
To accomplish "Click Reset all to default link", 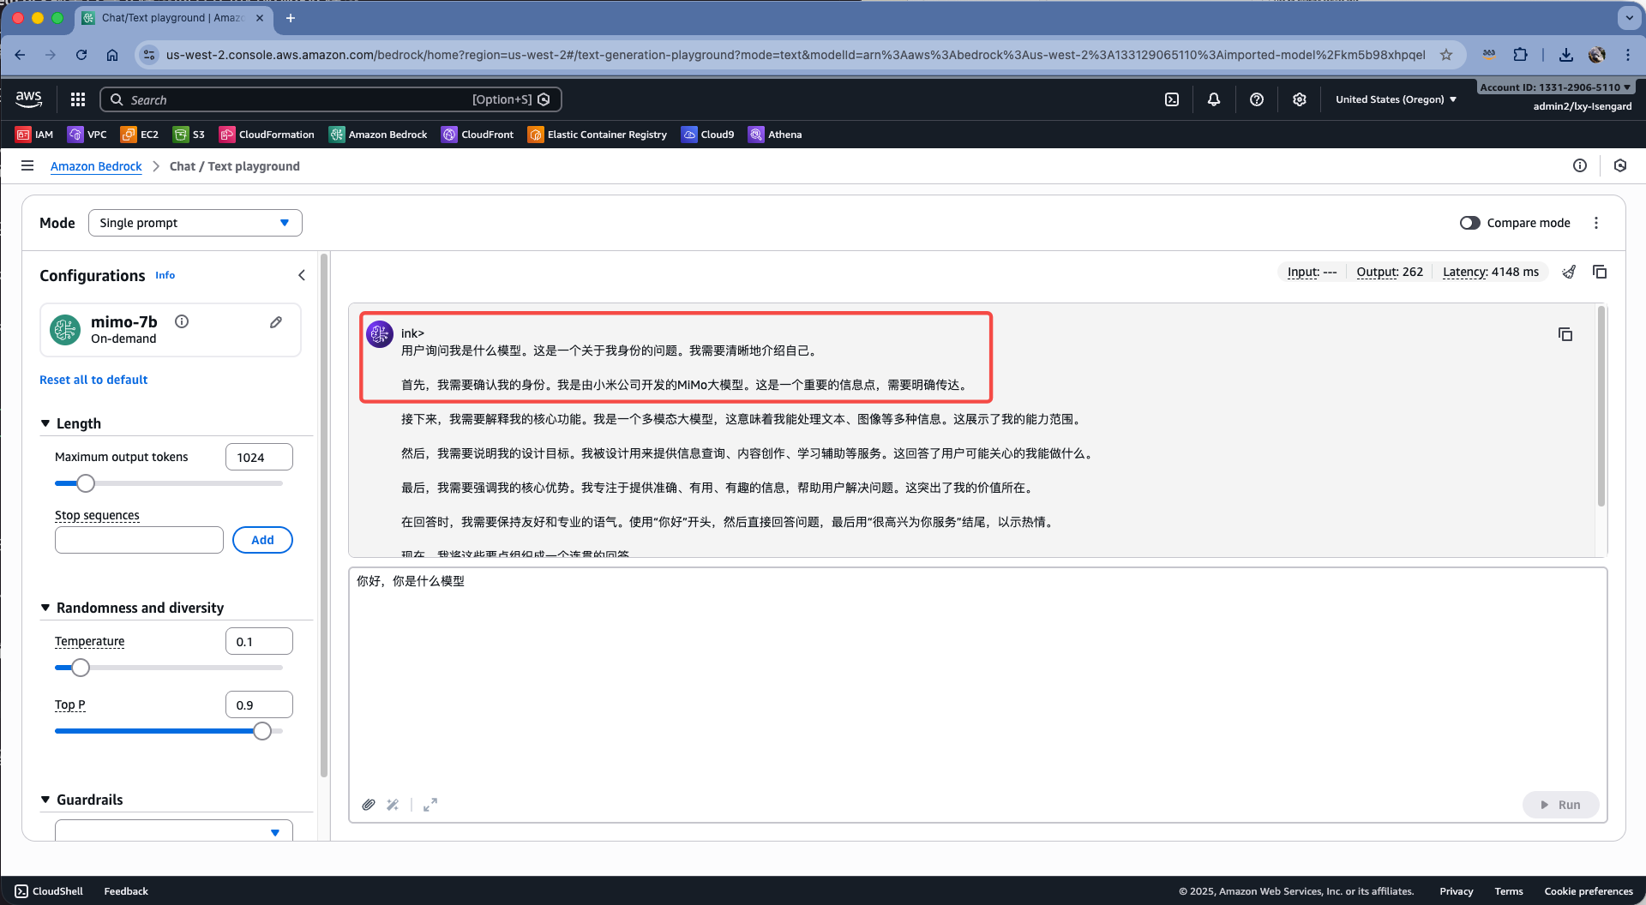I will point(93,380).
